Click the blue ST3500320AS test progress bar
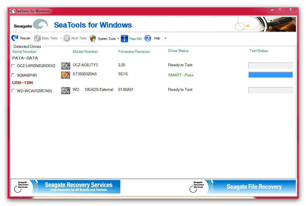Viewport: 306px width, 206px height. (x=271, y=75)
